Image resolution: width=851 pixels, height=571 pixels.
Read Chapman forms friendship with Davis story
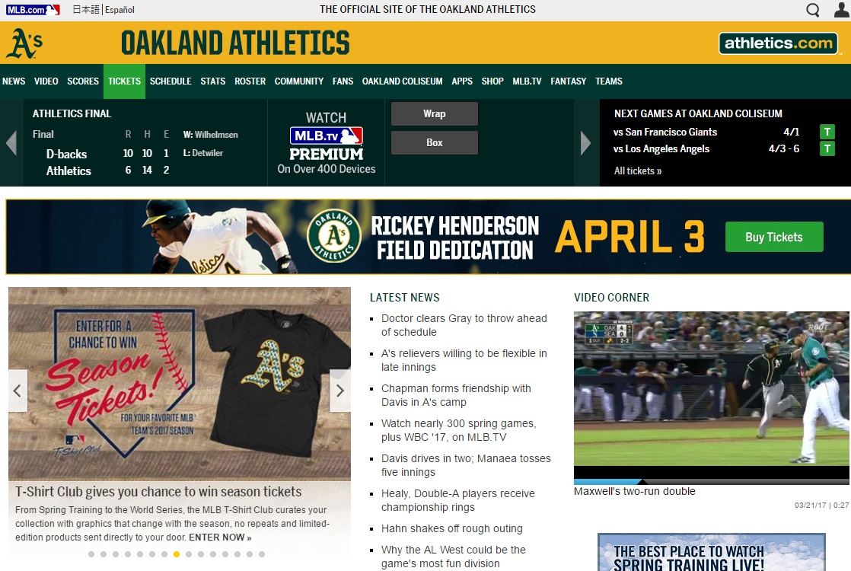(456, 395)
